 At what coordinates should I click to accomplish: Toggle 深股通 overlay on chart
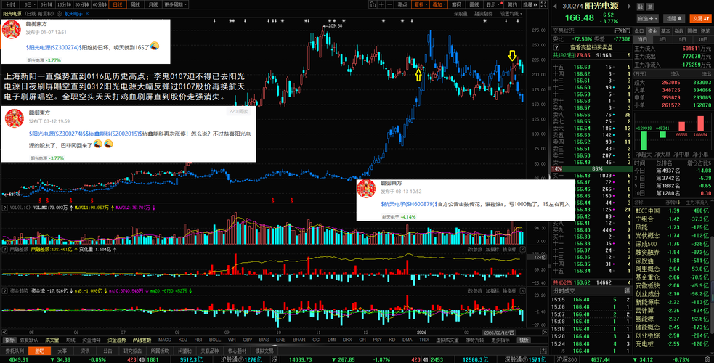coord(461,14)
